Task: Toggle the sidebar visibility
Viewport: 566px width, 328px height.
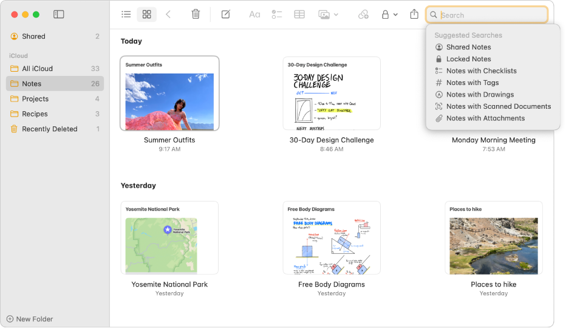Action: tap(59, 15)
